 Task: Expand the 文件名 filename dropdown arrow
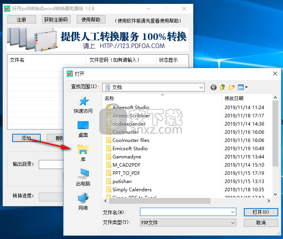[x=233, y=212]
